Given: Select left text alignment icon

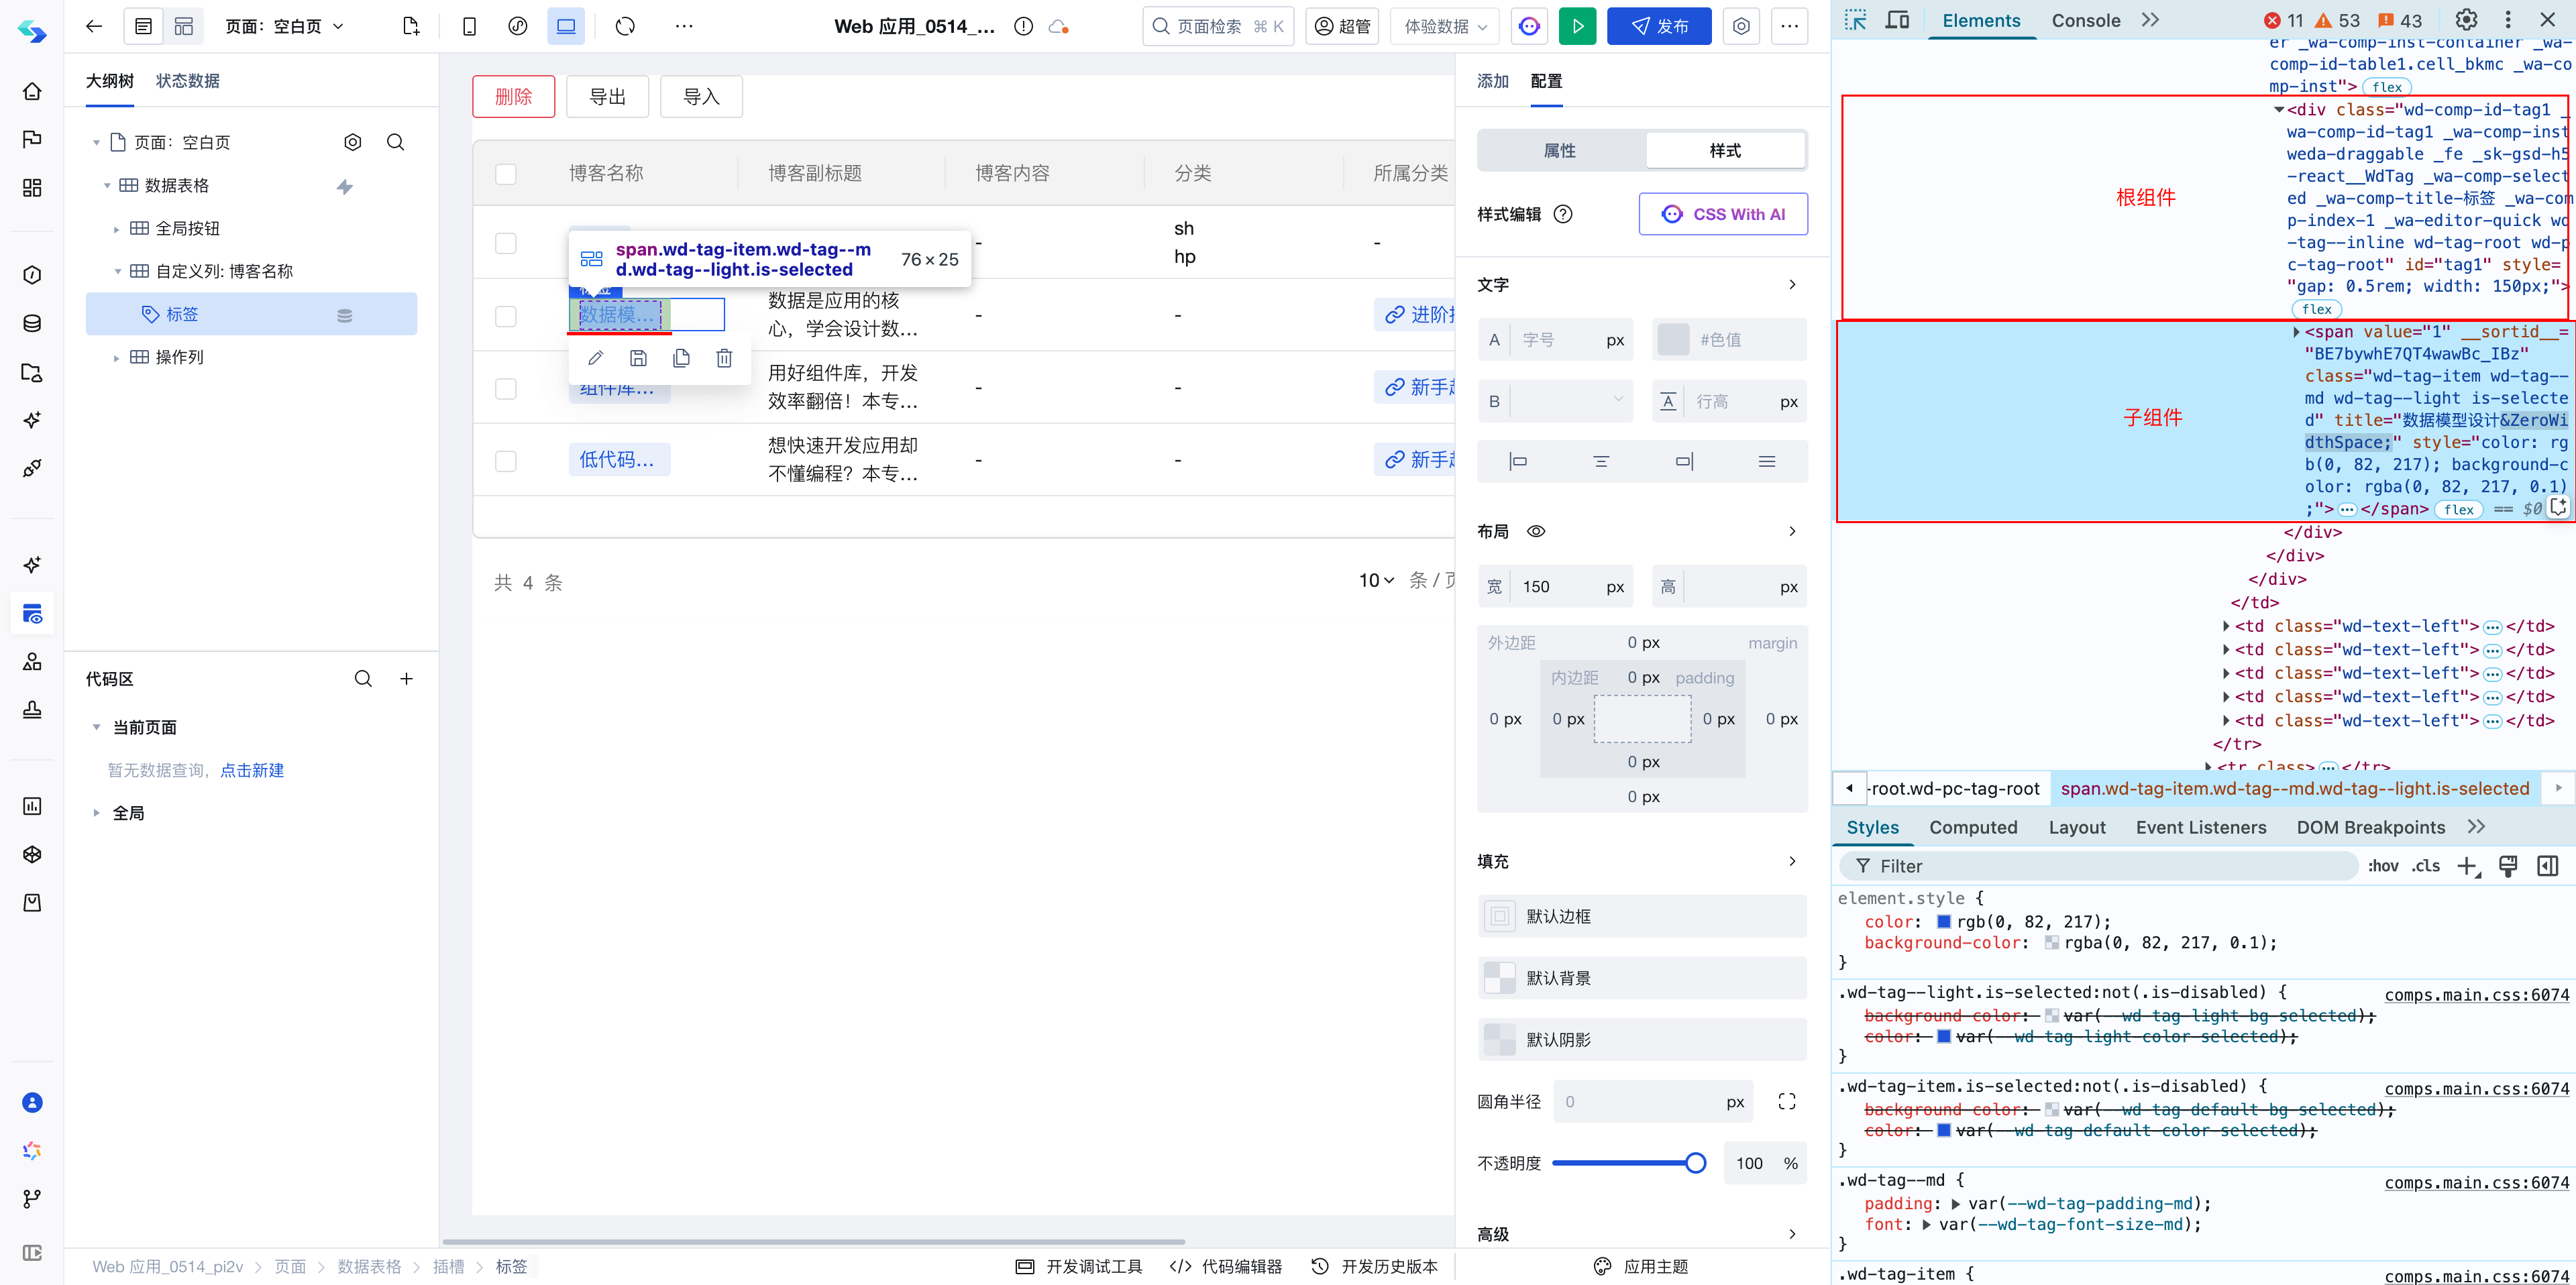Looking at the screenshot, I should [1518, 461].
